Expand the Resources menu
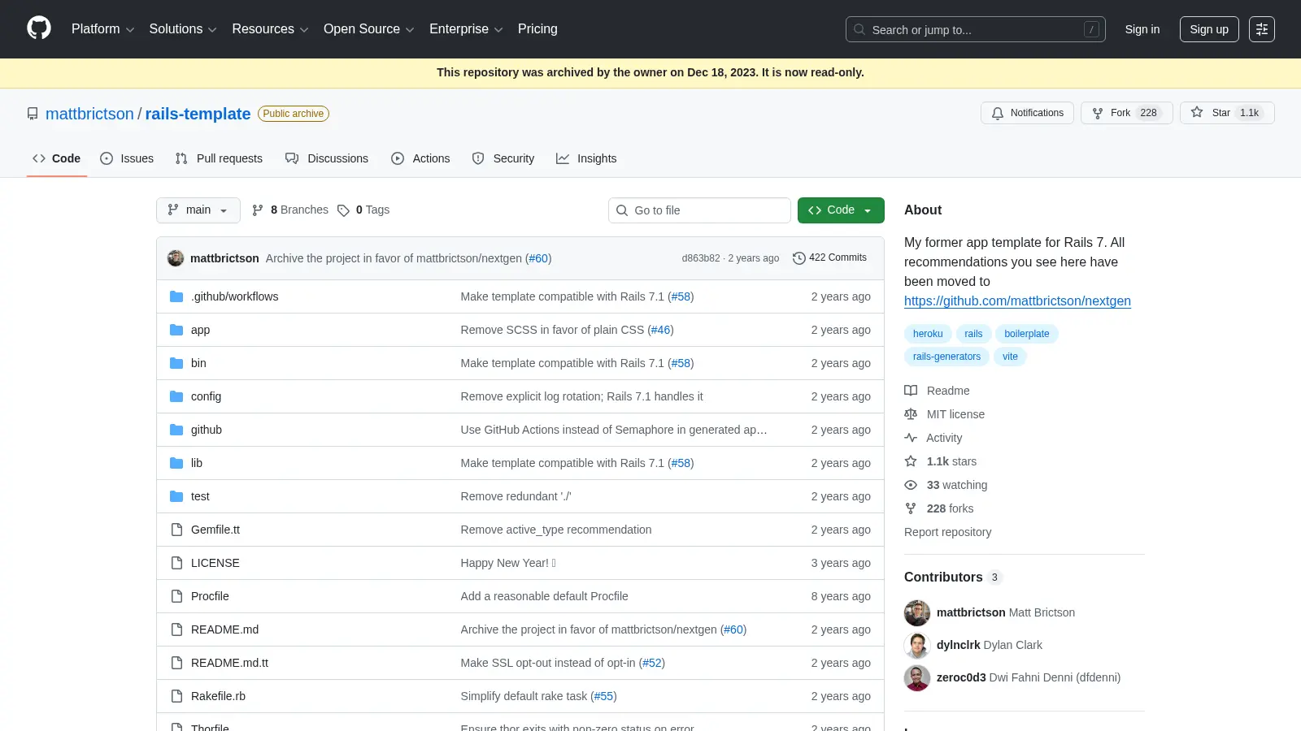 [270, 29]
